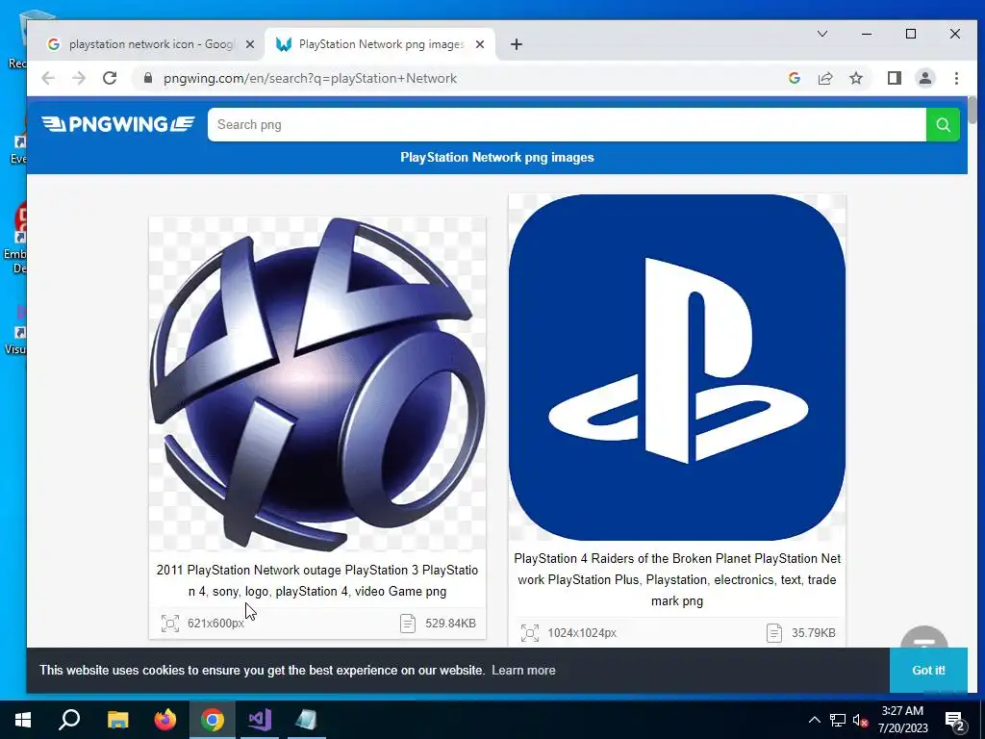Image resolution: width=985 pixels, height=739 pixels.
Task: Switch to PlayStation Network png images tab
Action: coord(381,44)
